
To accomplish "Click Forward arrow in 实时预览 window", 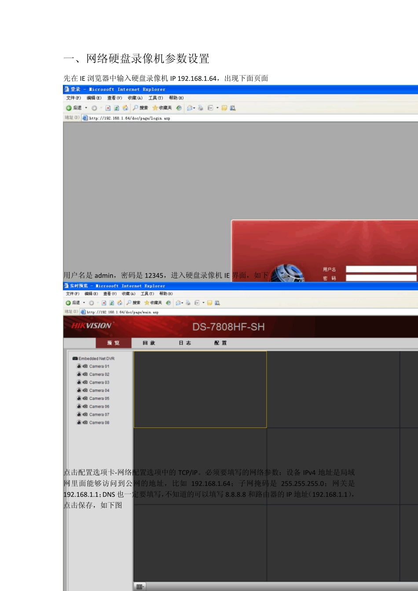I will [x=92, y=303].
